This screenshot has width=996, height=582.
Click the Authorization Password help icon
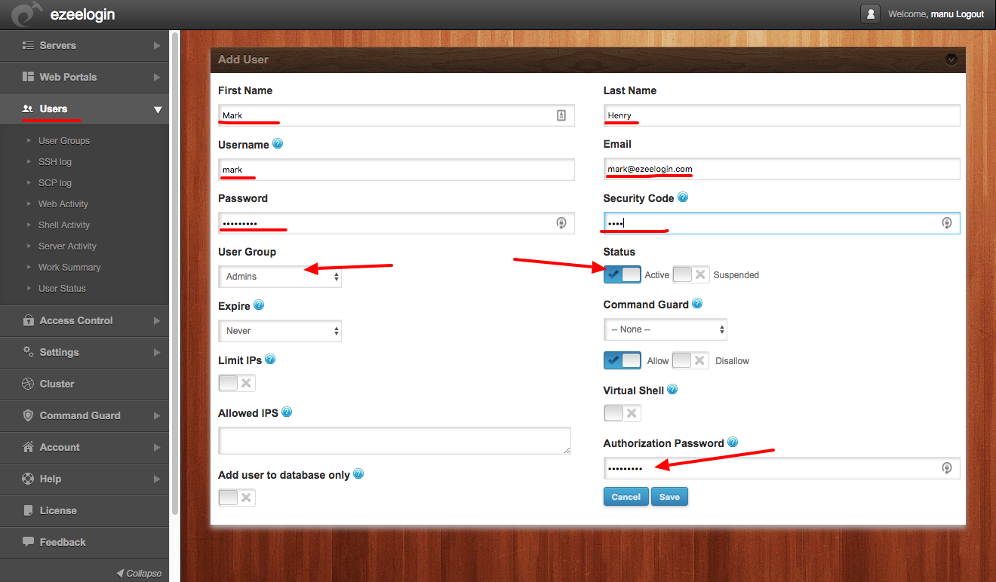coord(733,443)
